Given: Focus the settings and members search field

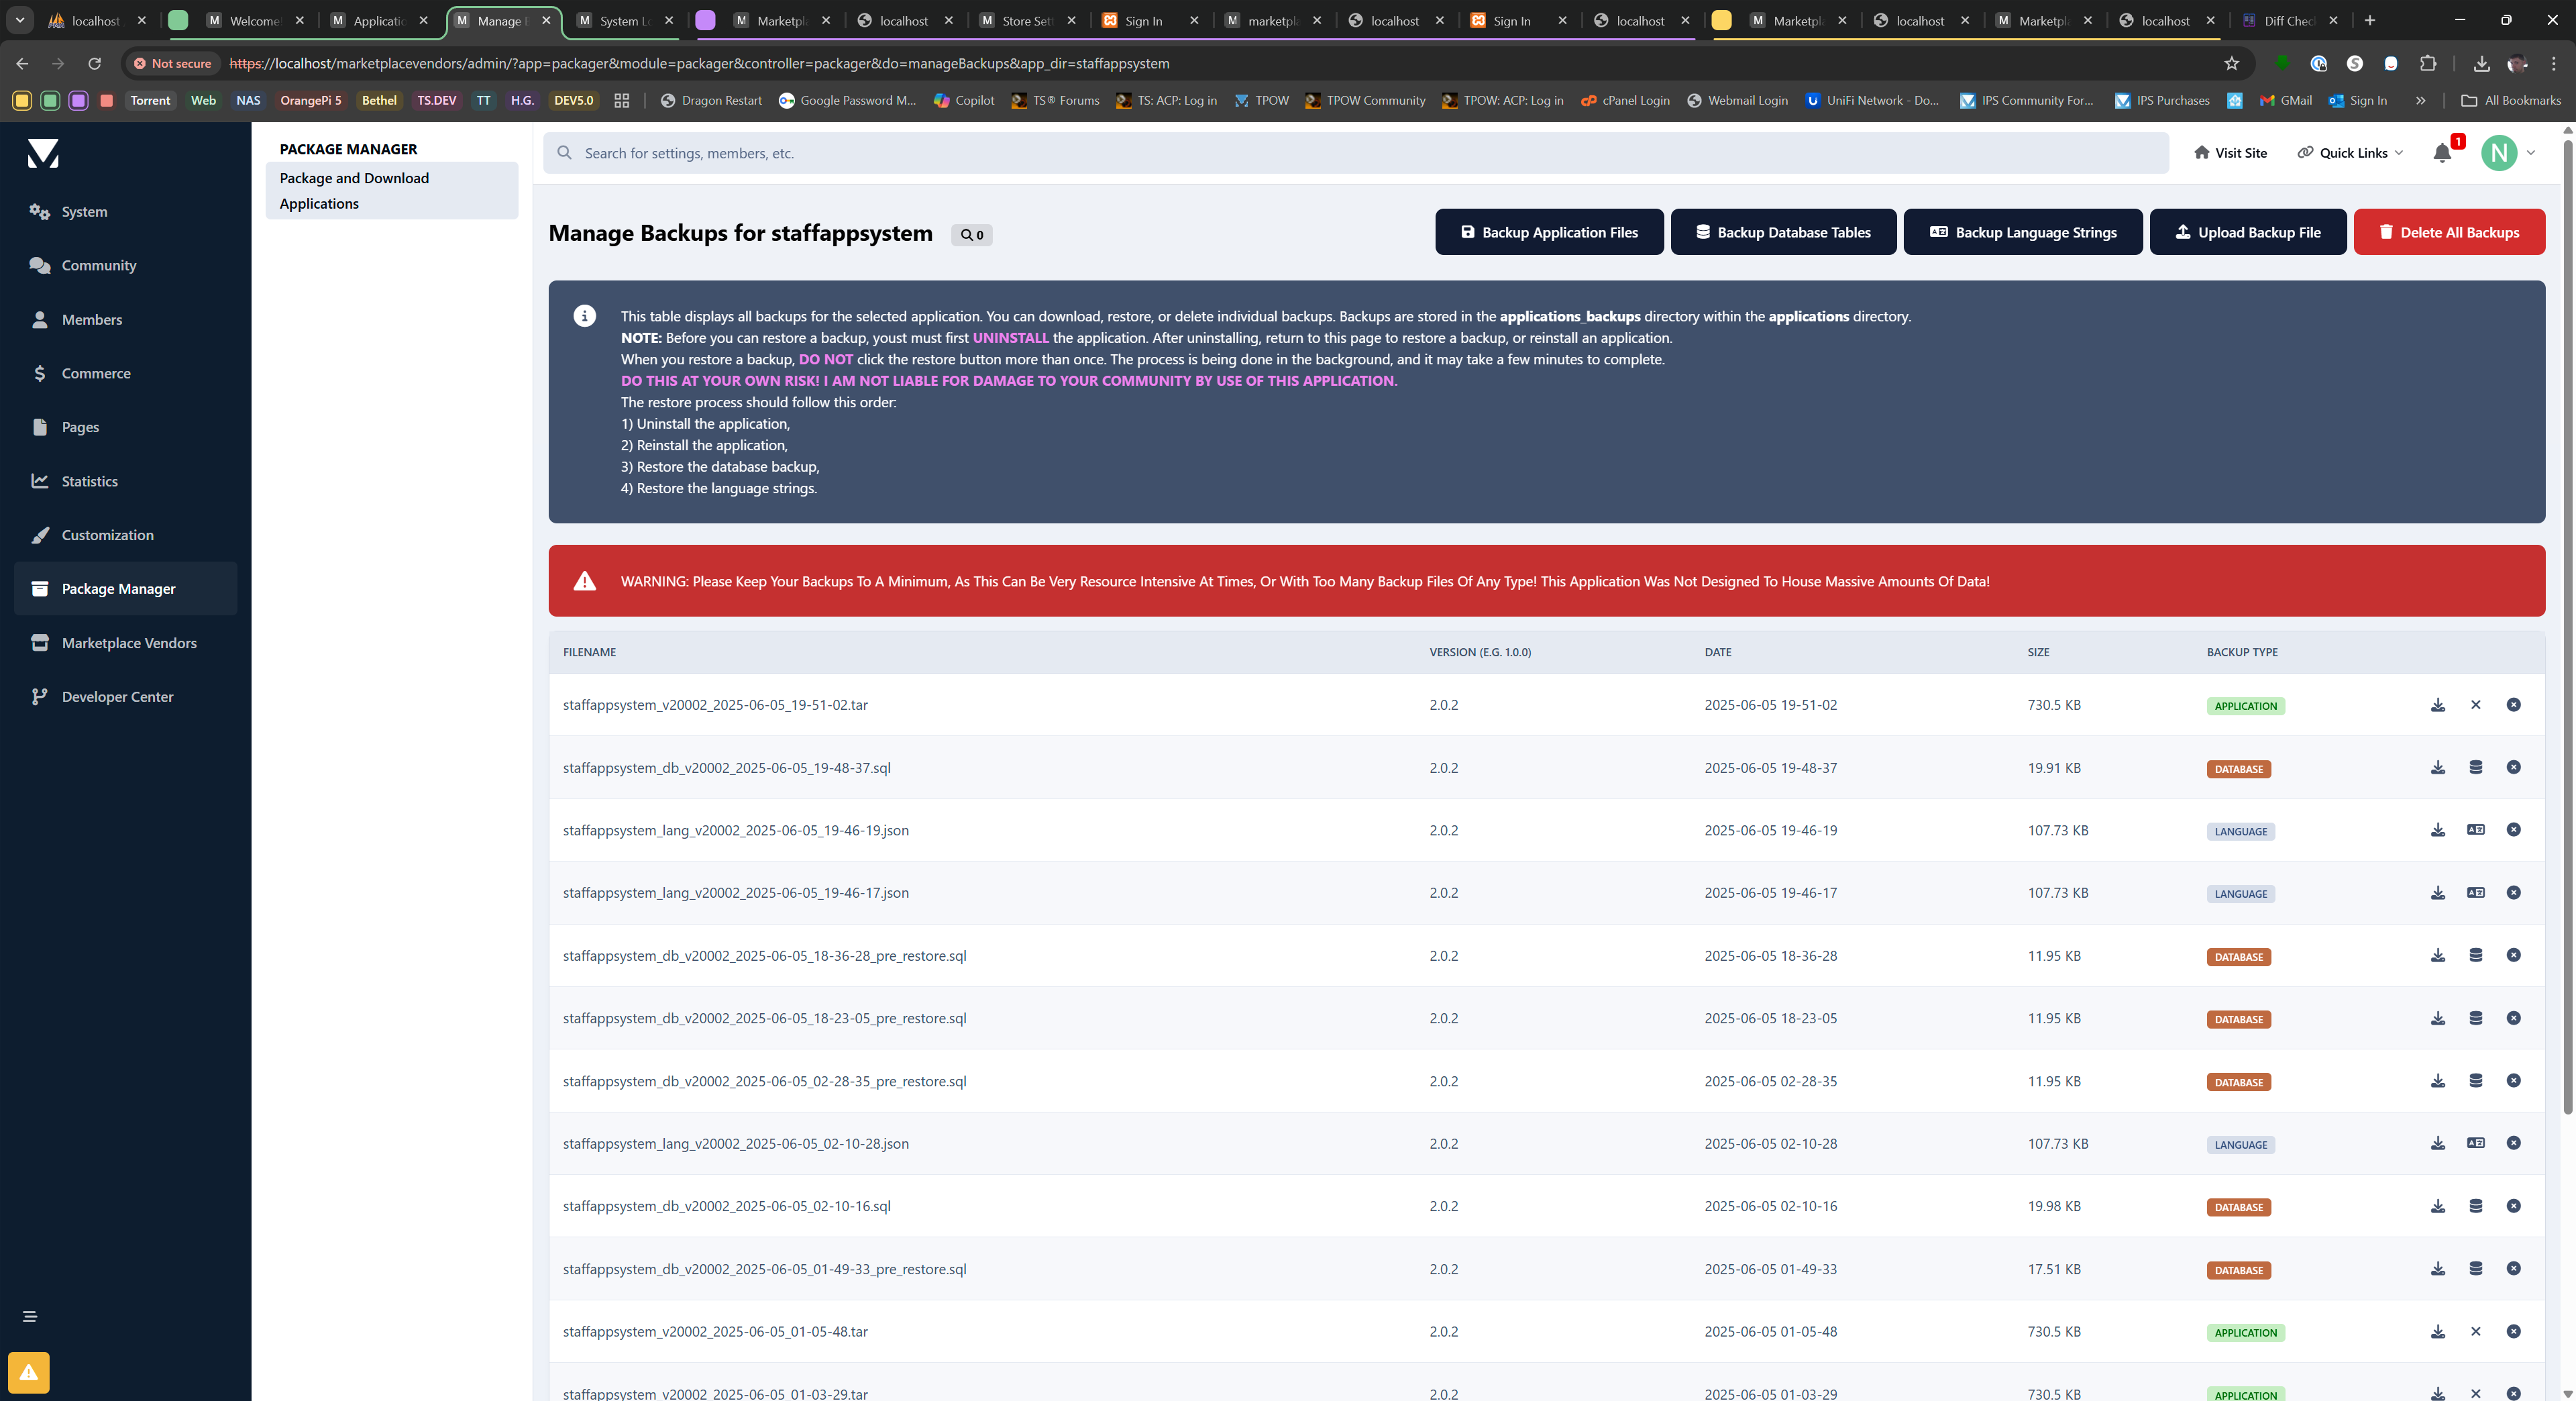Looking at the screenshot, I should tap(1356, 153).
